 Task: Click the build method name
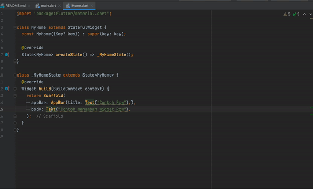pyautogui.click(x=45, y=89)
